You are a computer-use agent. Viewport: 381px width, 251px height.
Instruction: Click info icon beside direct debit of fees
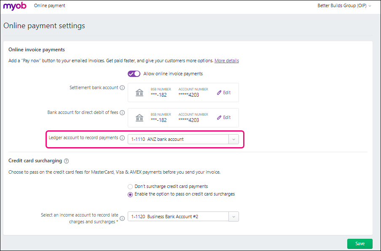(122, 113)
